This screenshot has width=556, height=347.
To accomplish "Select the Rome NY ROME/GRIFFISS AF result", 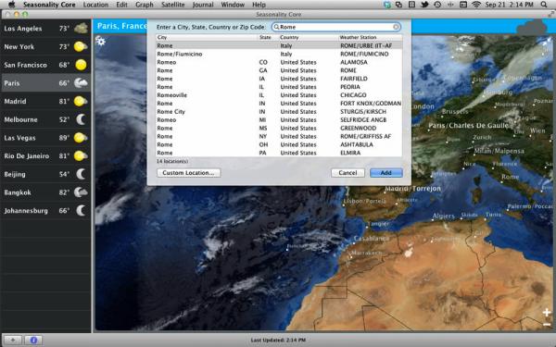I will coord(279,136).
